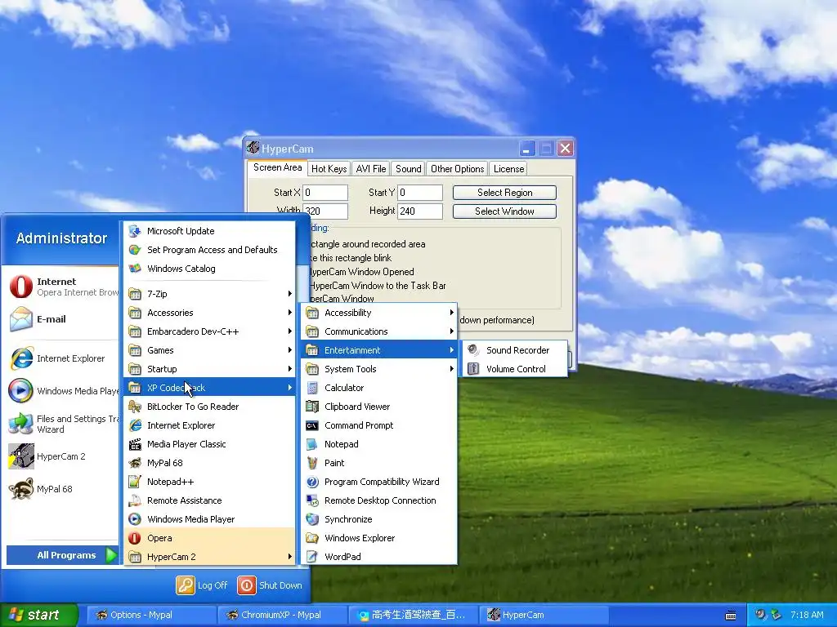Switch to AVI File tab in HyperCam
This screenshot has height=627, width=837.
click(371, 168)
